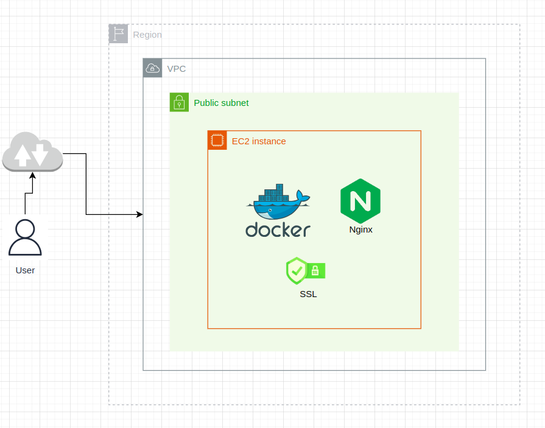Click the Region label text
The image size is (545, 428).
[x=147, y=35]
